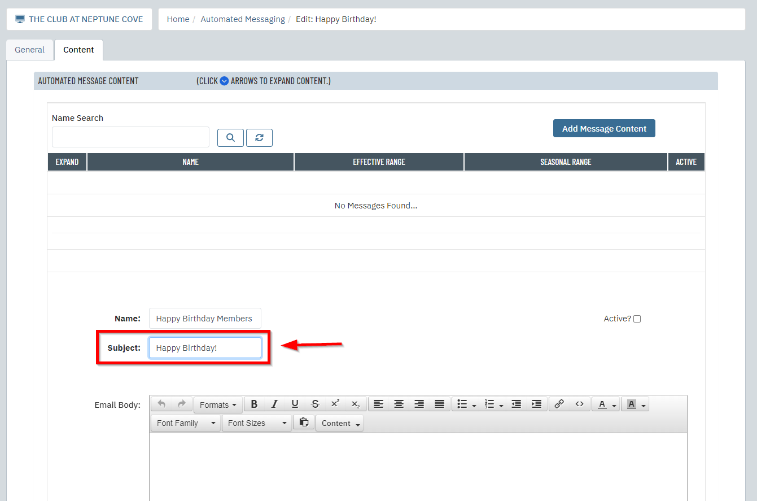Click the monitor icon beside the club name
757x501 pixels.
[20, 19]
